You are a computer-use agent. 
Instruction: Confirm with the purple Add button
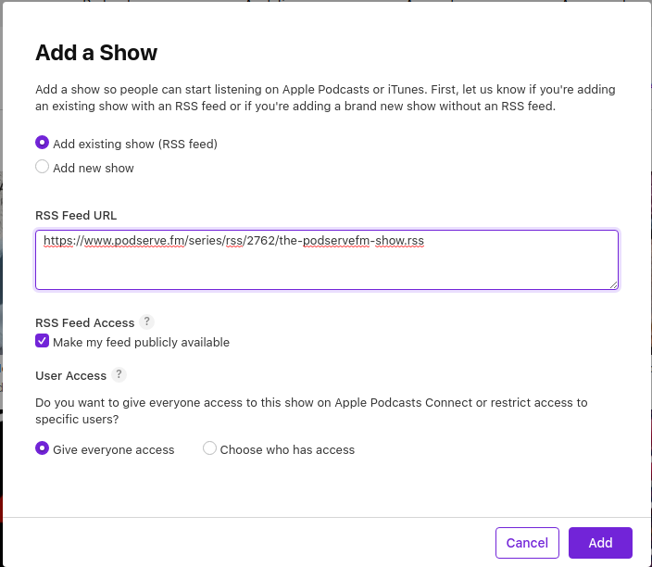(x=600, y=543)
